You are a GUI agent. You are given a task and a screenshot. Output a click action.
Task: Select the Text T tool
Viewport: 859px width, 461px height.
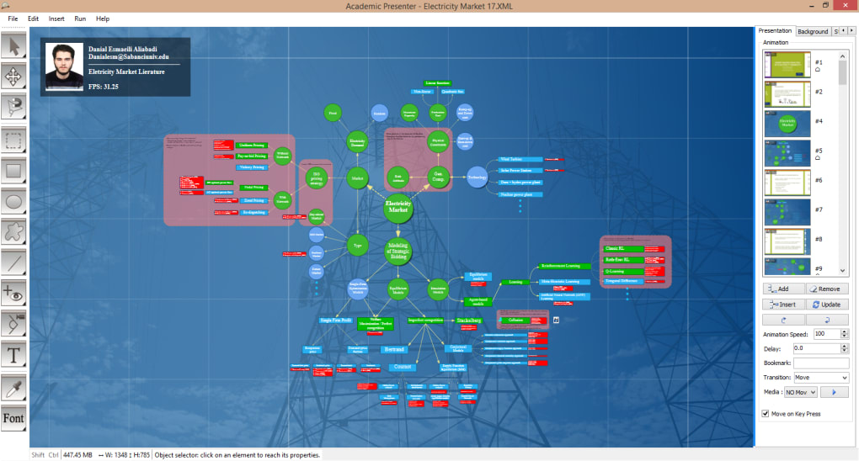tap(13, 355)
